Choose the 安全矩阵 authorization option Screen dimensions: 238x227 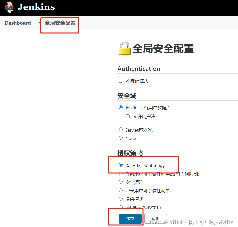(121, 182)
